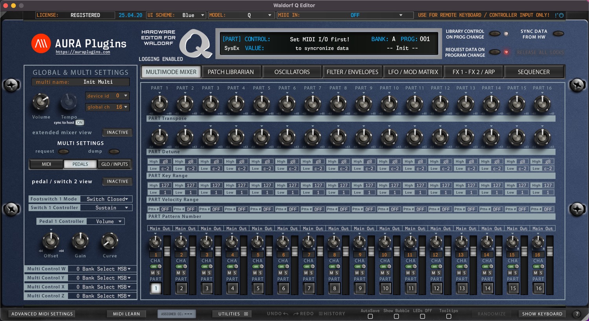The height and width of the screenshot is (321, 589).
Task: Click the Inactive button for extended mixer view
Action: point(117,133)
